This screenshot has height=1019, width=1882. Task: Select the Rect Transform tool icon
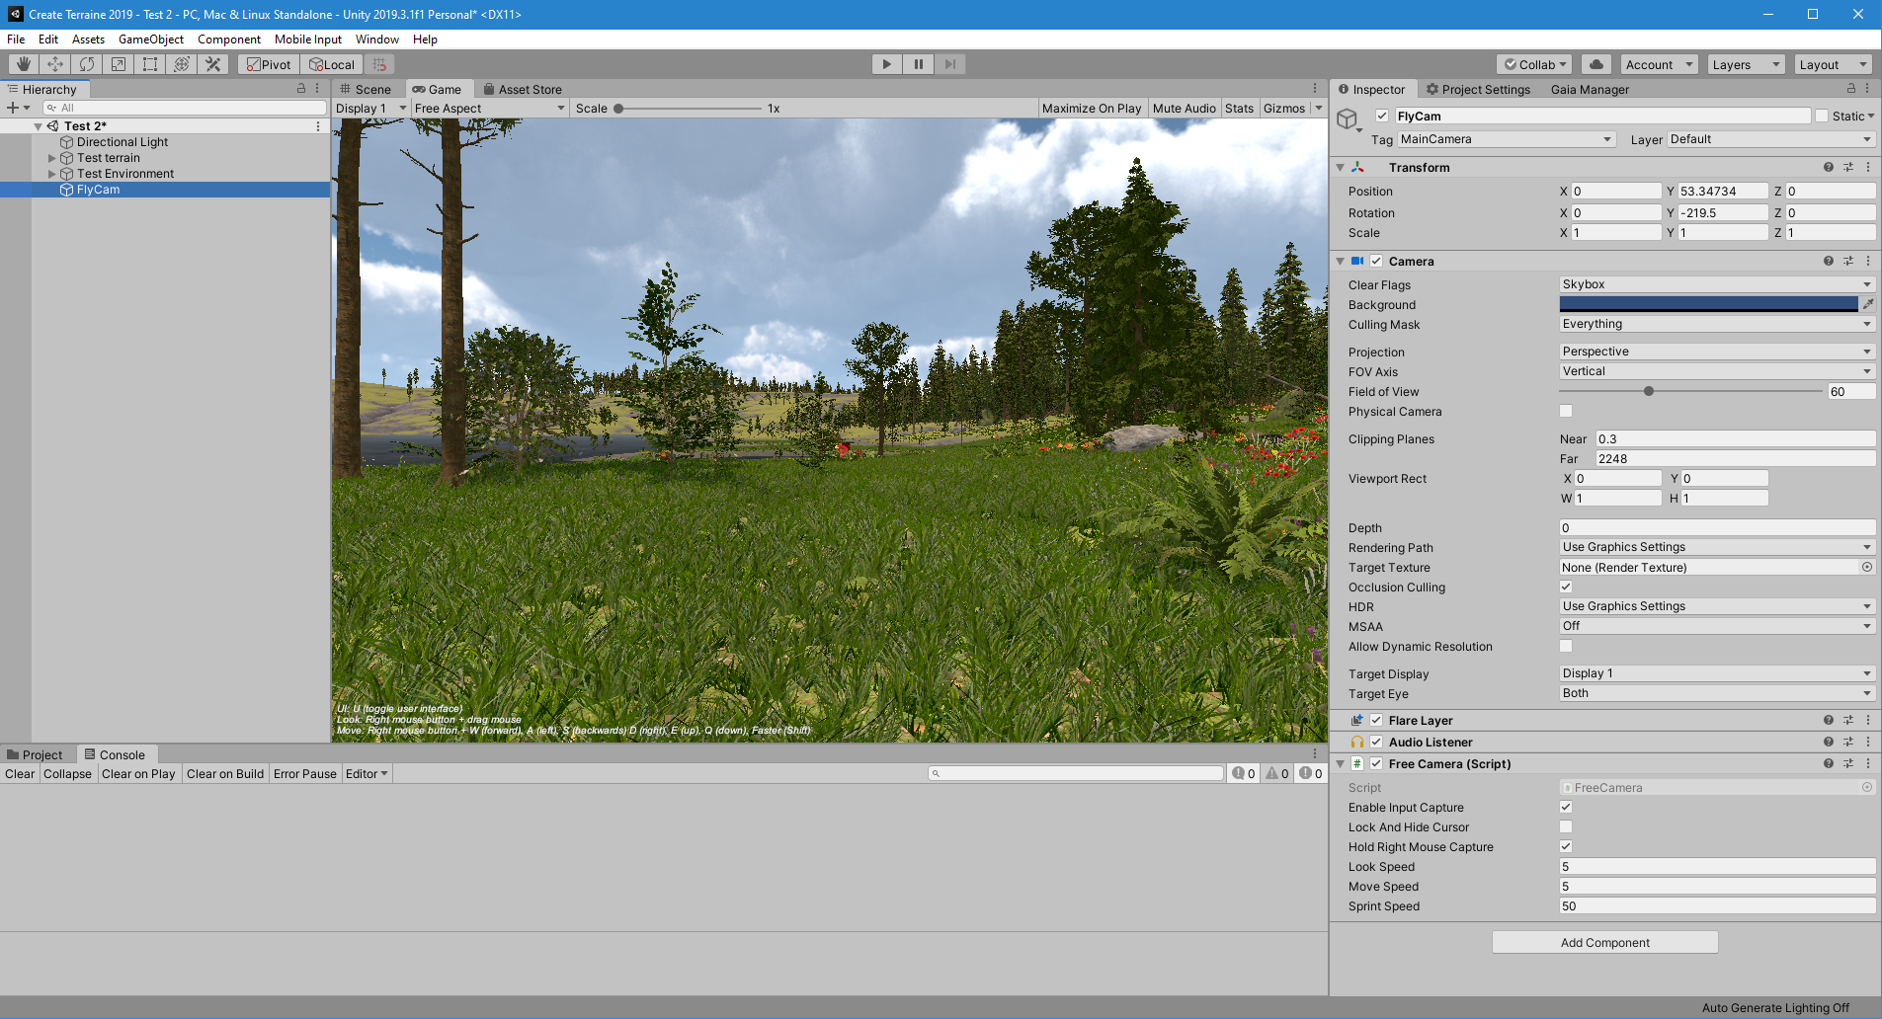click(150, 64)
